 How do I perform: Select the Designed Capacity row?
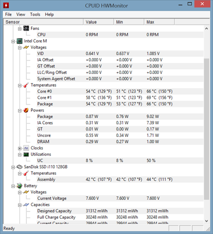tap(120, 211)
